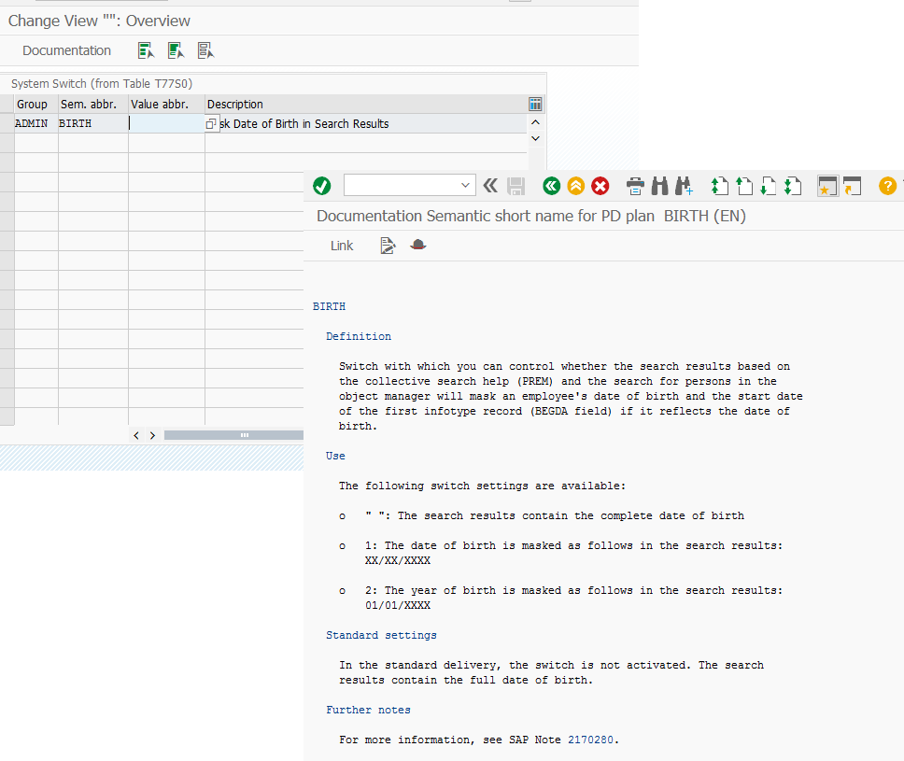Viewport: 904px width, 761px height.
Task: Click the Use section heading
Action: point(335,456)
